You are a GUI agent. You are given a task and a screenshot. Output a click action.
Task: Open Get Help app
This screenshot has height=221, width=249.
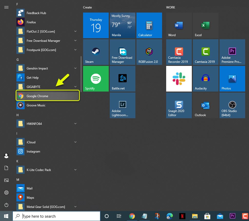click(48, 77)
